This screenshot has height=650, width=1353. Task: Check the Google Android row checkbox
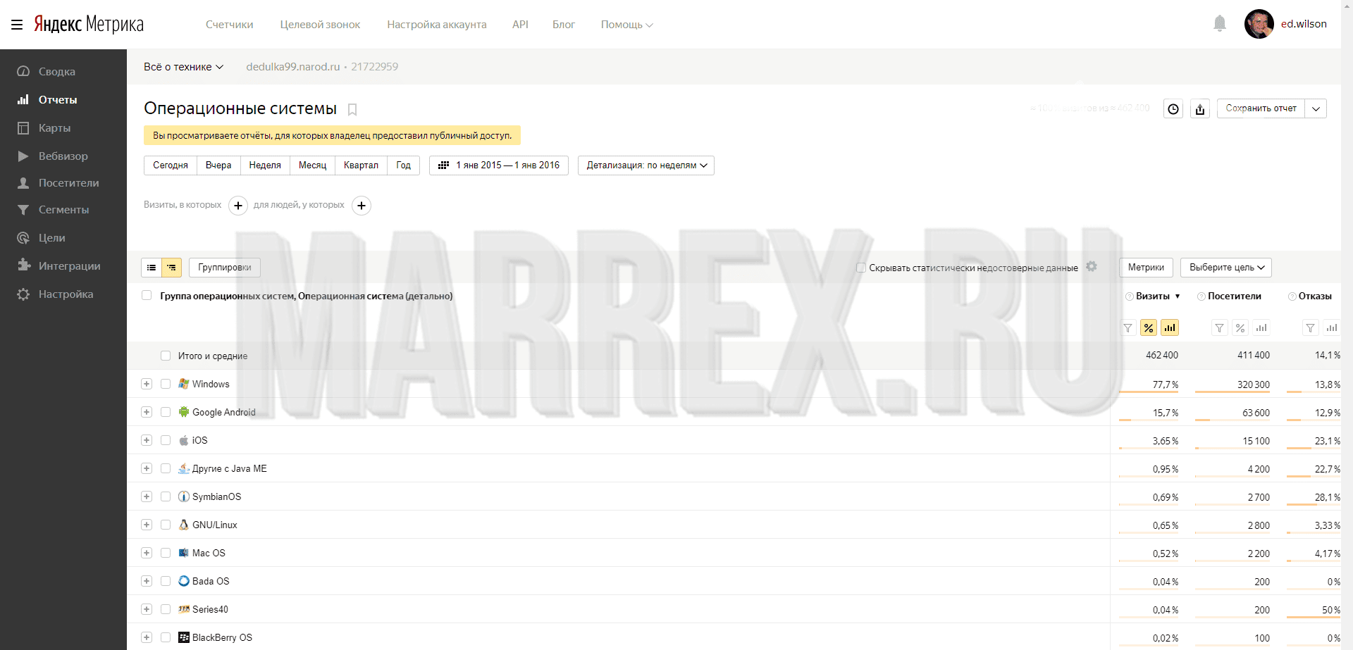166,412
